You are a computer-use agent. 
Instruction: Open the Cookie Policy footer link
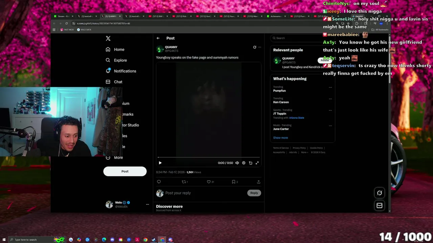[316, 148]
